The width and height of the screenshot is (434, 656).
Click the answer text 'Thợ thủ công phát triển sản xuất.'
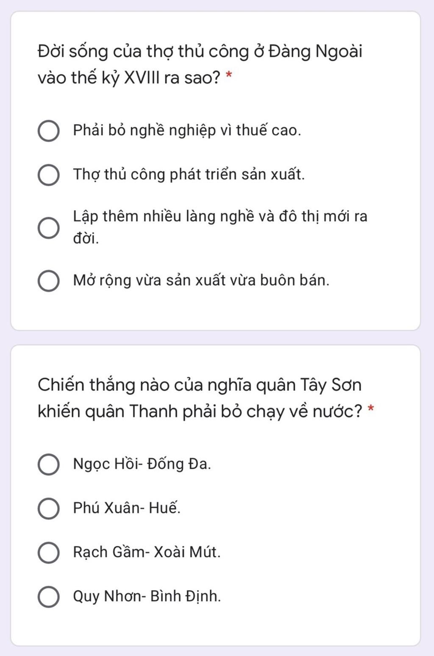[x=189, y=174]
